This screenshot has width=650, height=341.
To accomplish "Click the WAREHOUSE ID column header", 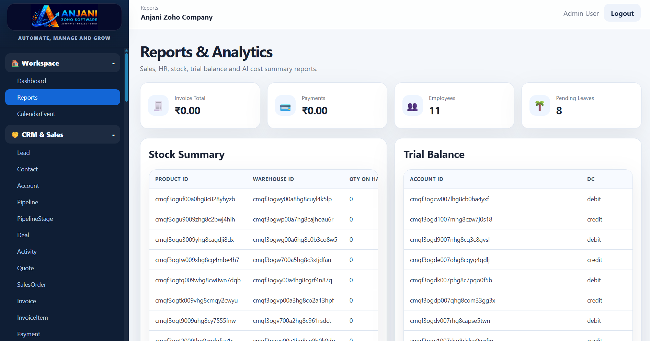I will click(x=273, y=179).
